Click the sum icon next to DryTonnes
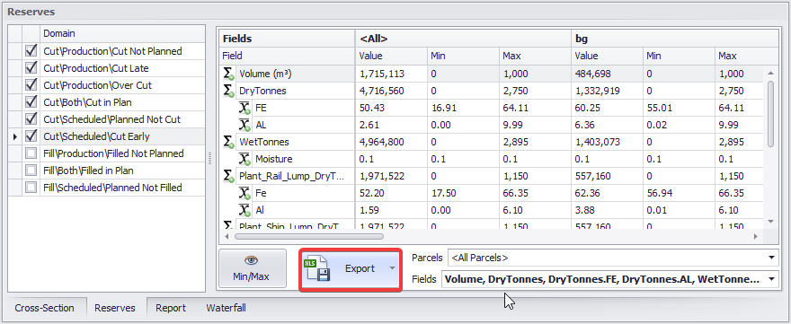 229,92
